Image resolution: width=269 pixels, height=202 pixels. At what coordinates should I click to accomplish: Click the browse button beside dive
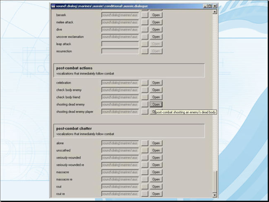click(x=144, y=29)
